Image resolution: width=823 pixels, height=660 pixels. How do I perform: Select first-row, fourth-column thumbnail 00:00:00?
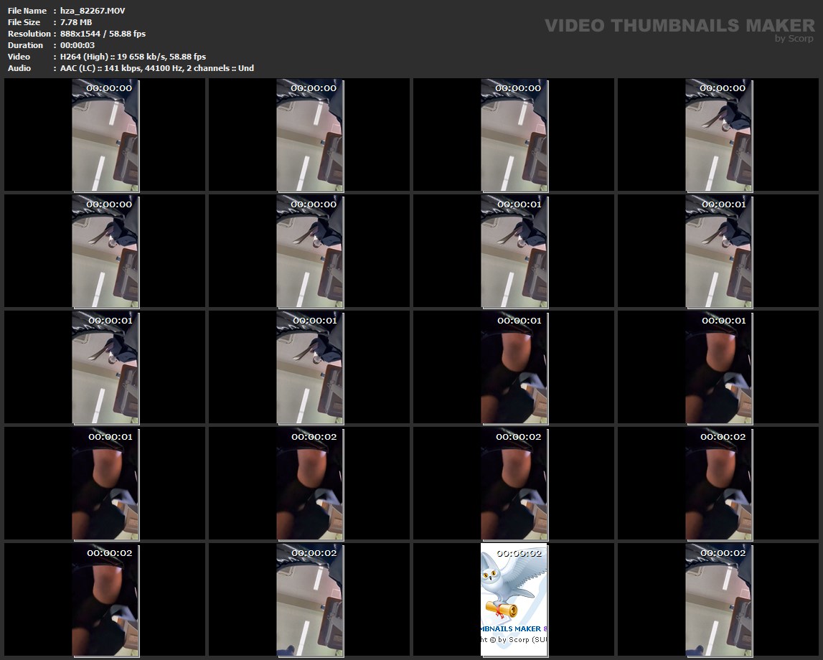[x=719, y=136]
